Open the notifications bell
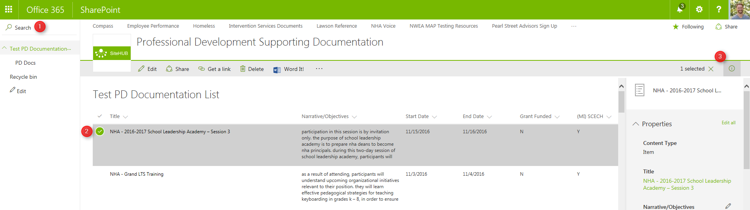The image size is (750, 210). [x=680, y=9]
